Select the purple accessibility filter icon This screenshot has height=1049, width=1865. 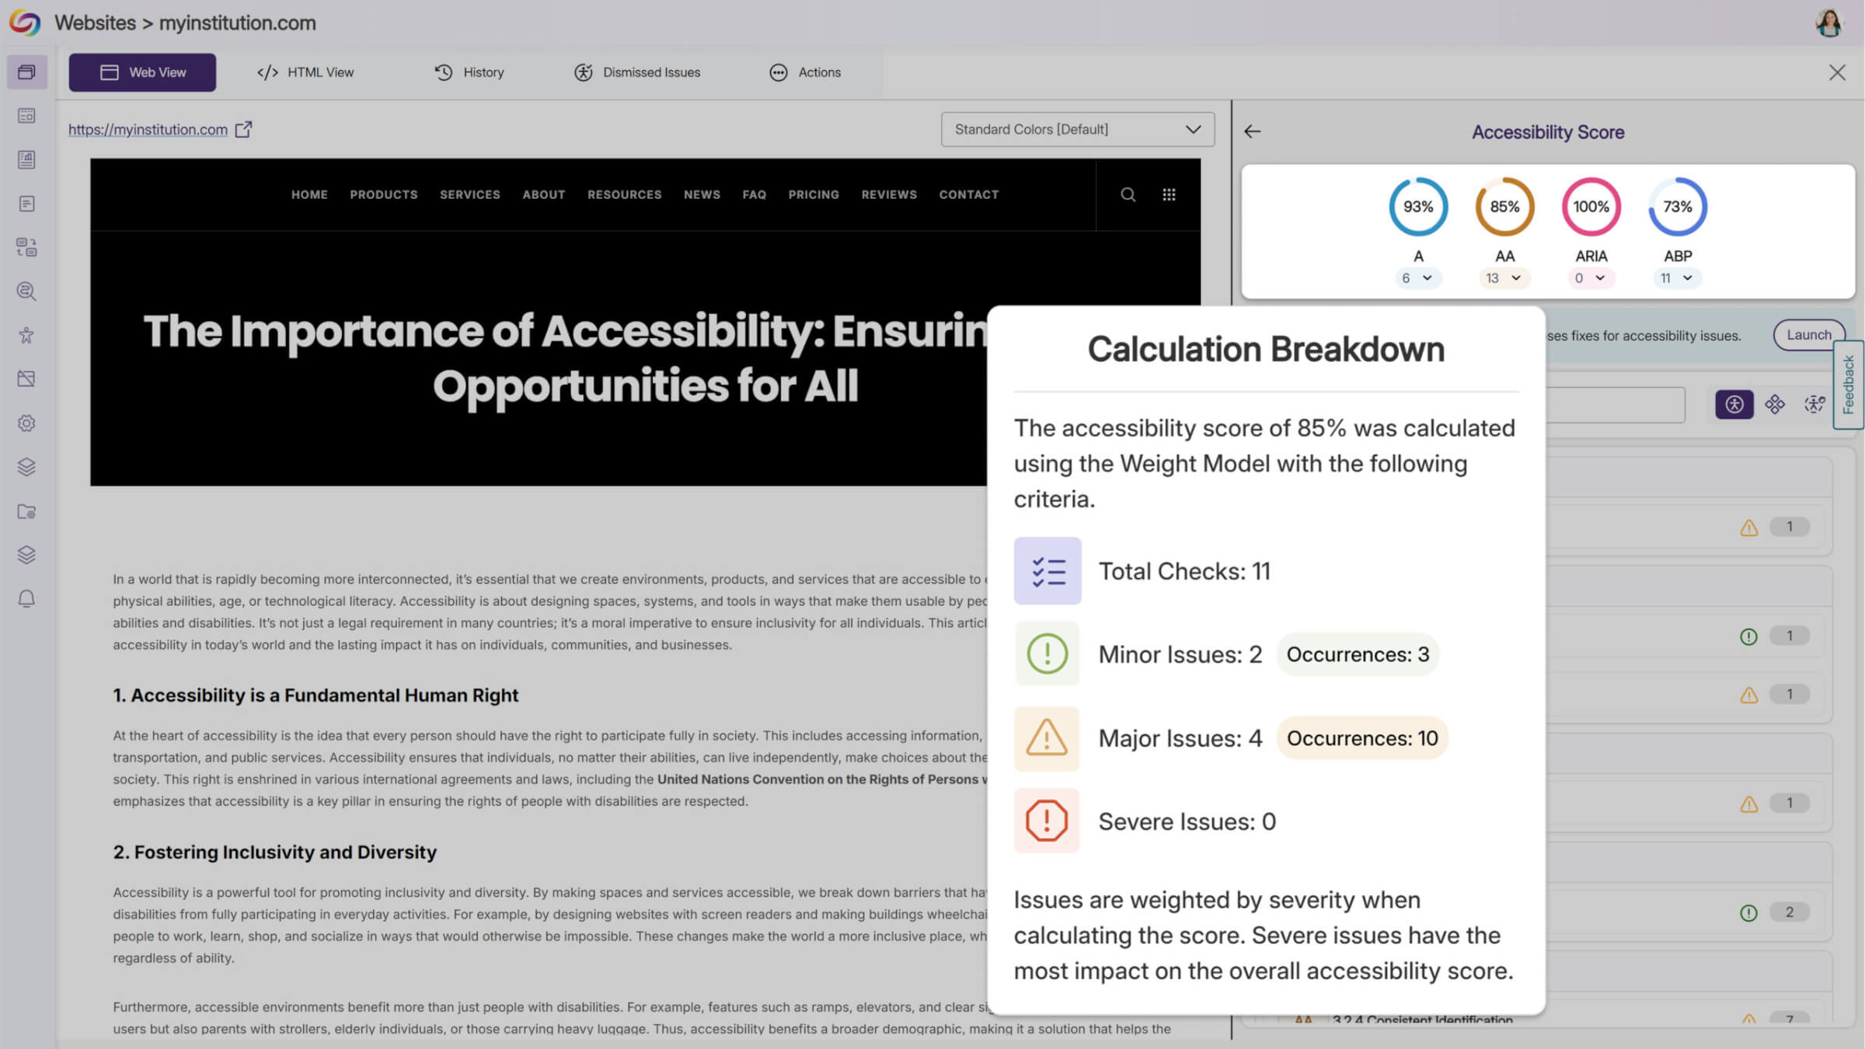[1734, 404]
